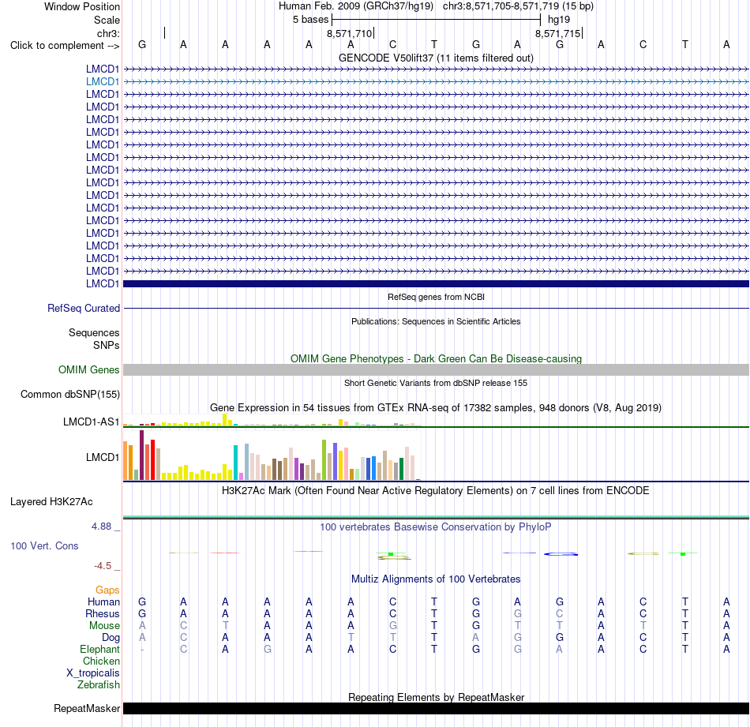Screen dimensions: 750x727
Task: Click the Gaps label in Multiz track
Action: click(x=107, y=590)
